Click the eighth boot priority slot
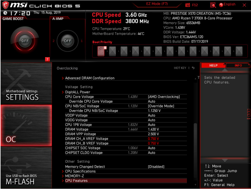The height and width of the screenshot is (189, 251). [x=182, y=51]
